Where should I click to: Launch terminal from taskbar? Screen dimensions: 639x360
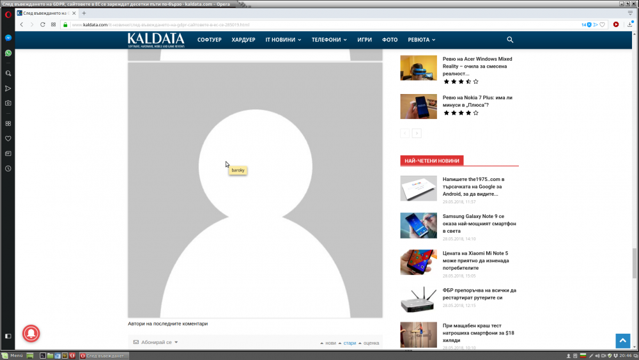coord(42,356)
